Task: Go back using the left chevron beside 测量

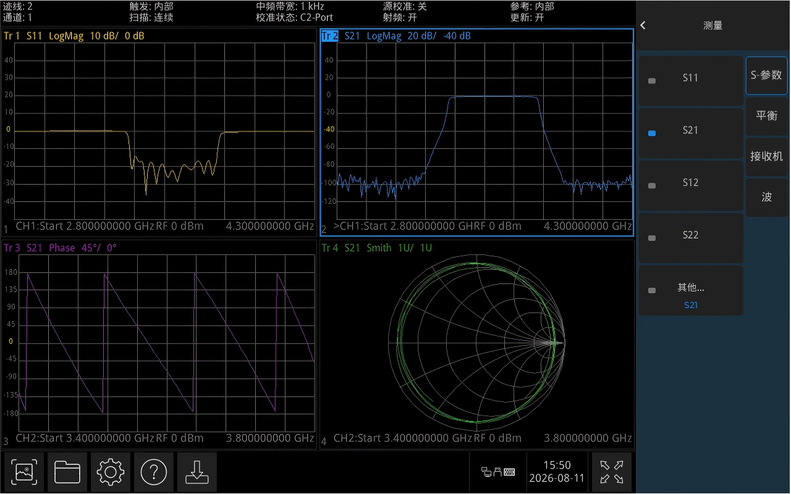Action: click(x=643, y=25)
